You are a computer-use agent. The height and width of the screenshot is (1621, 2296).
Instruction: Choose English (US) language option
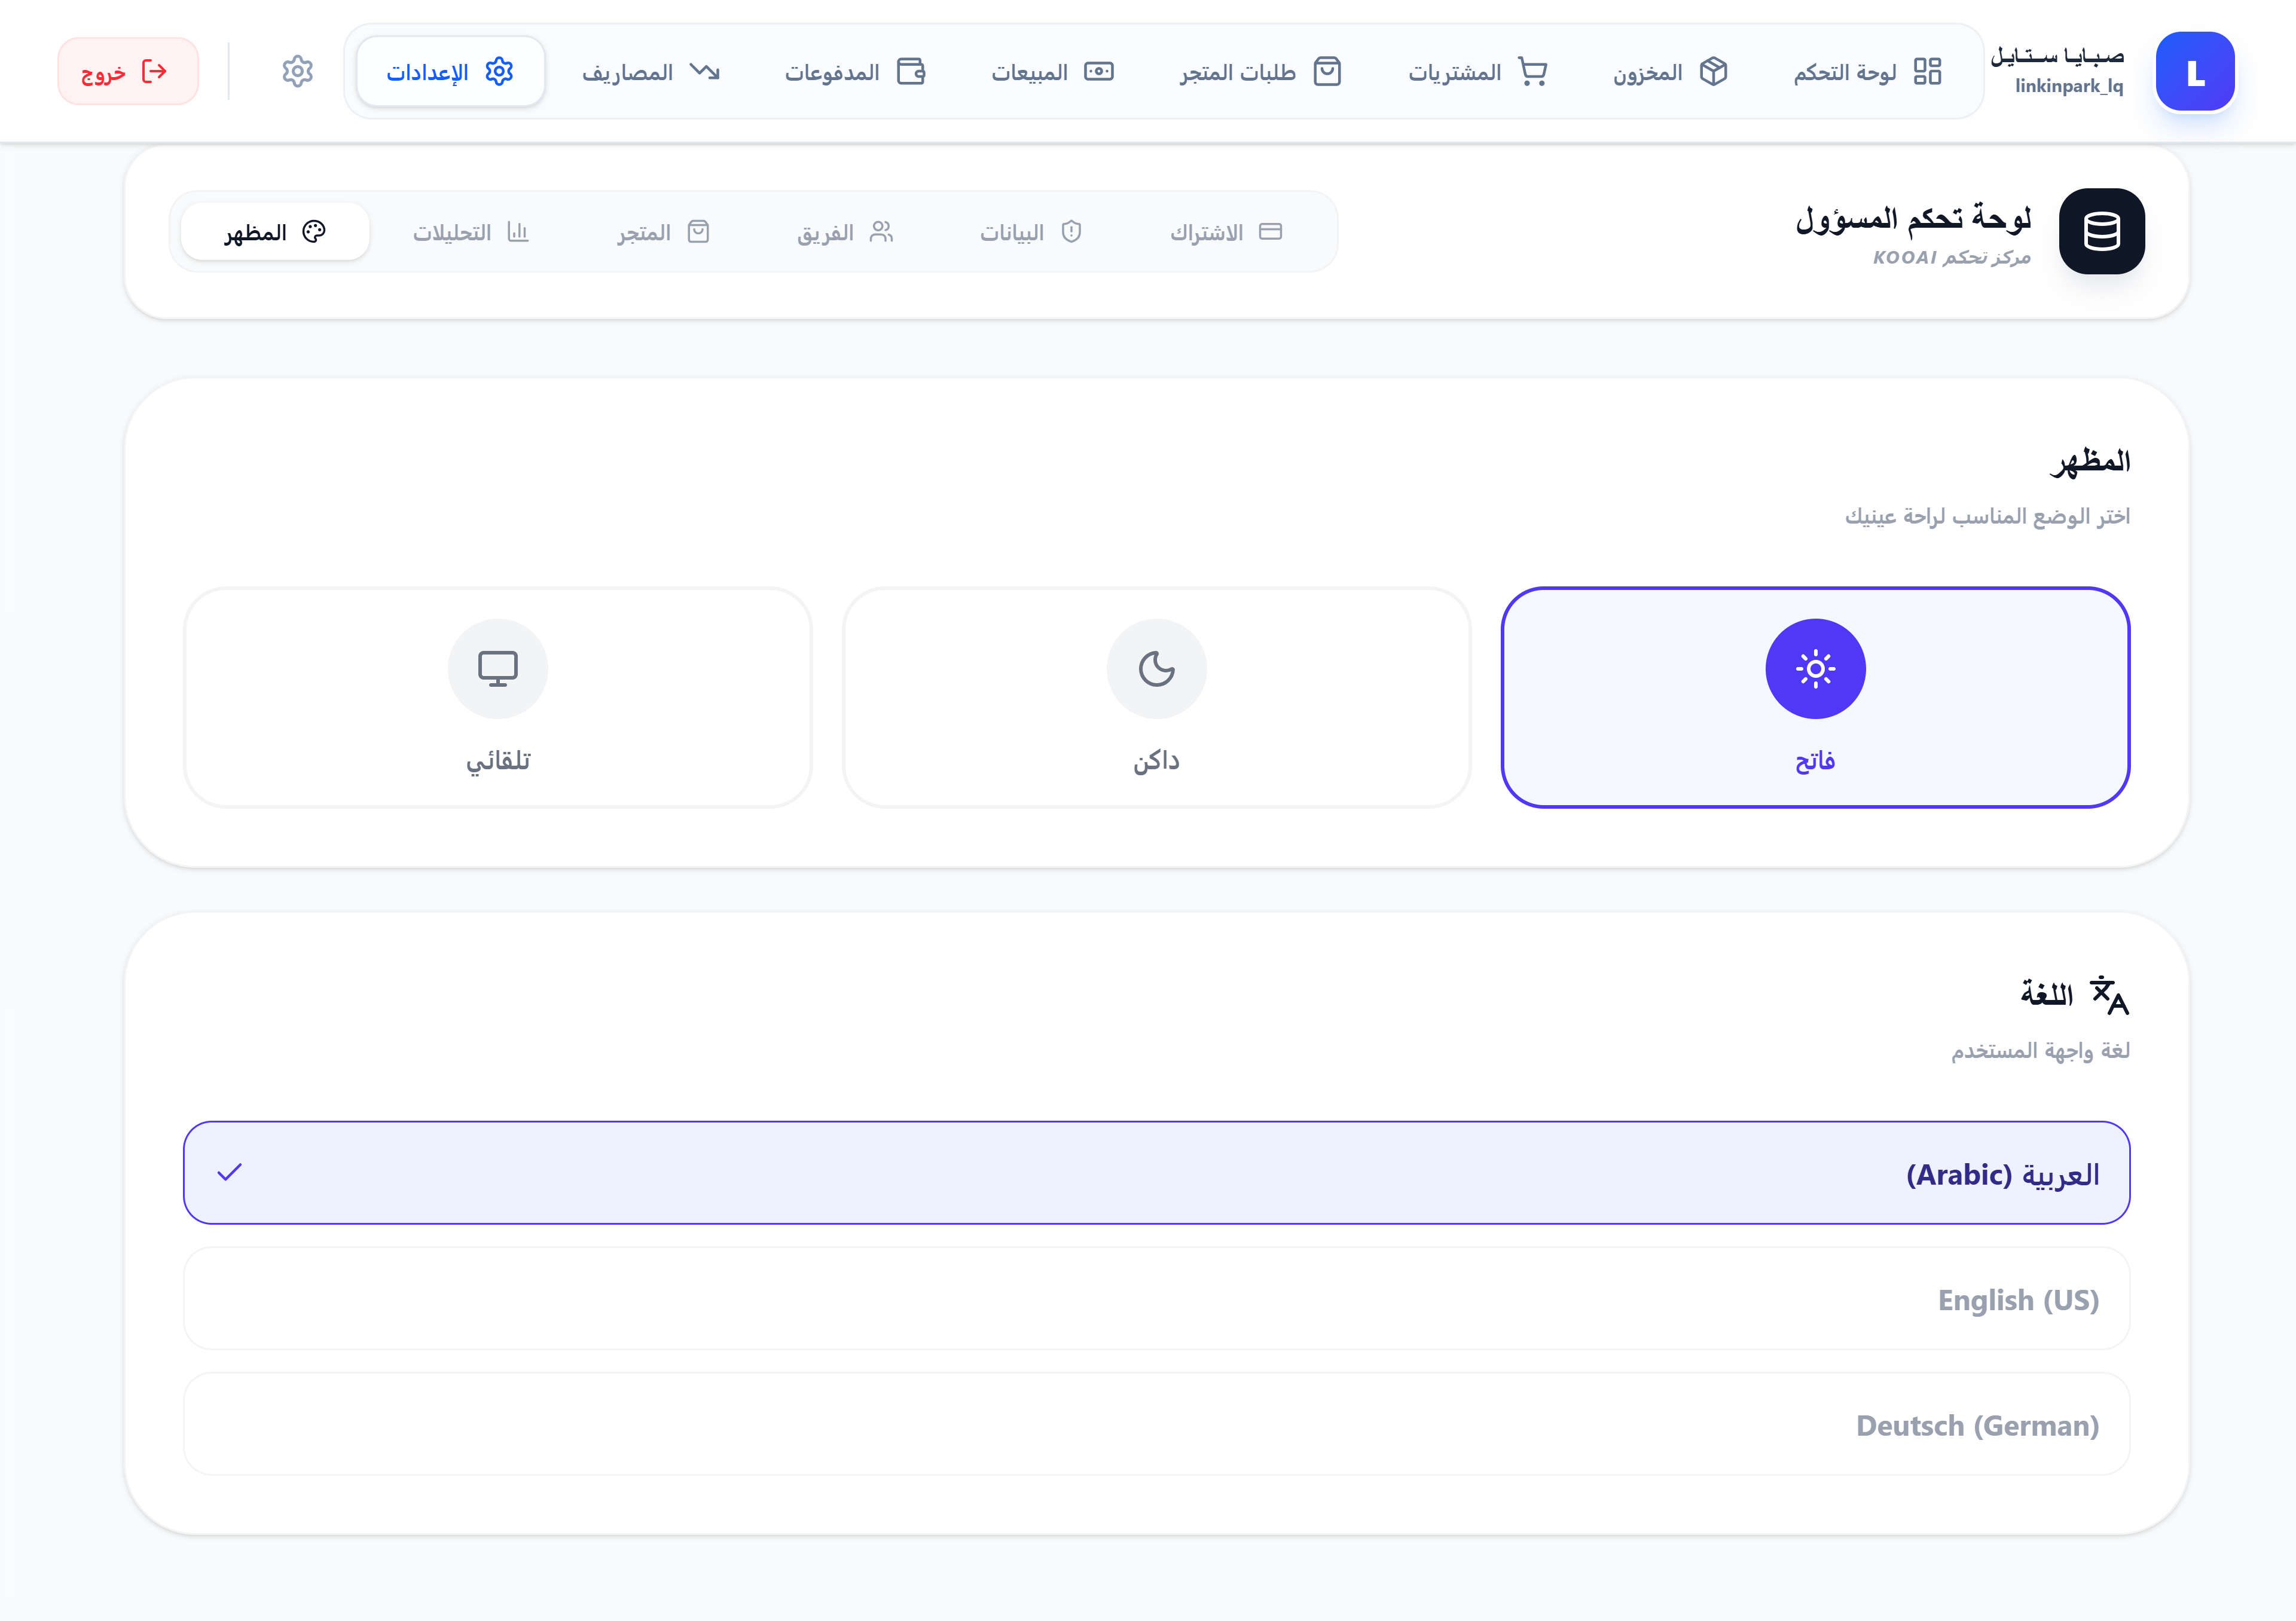[1157, 1298]
